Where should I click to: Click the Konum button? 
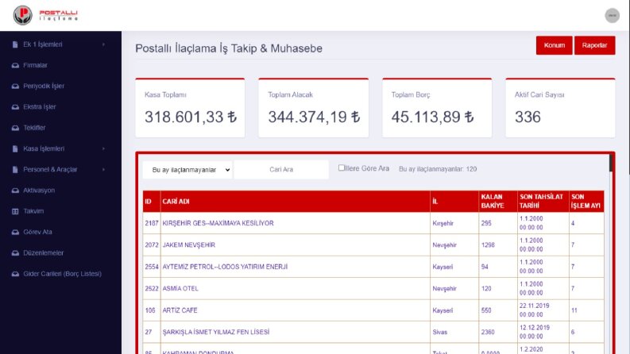(x=554, y=45)
